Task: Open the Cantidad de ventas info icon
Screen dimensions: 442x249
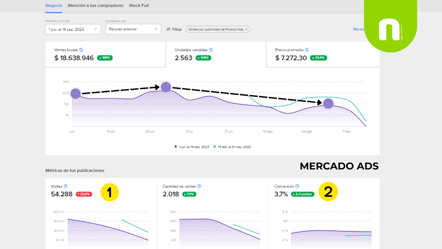Action: [x=199, y=186]
